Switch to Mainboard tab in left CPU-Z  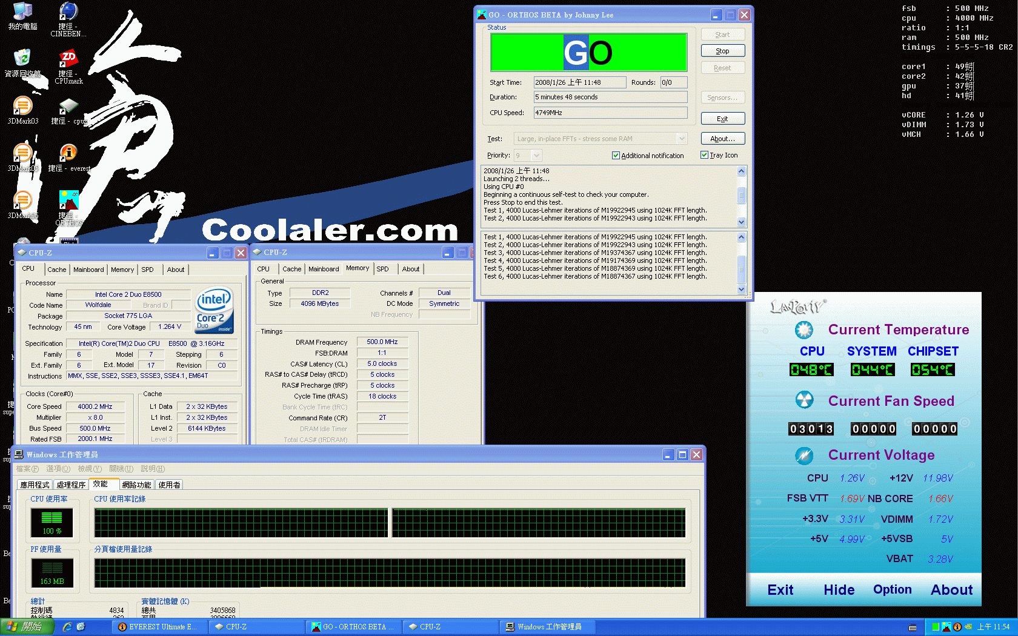88,270
